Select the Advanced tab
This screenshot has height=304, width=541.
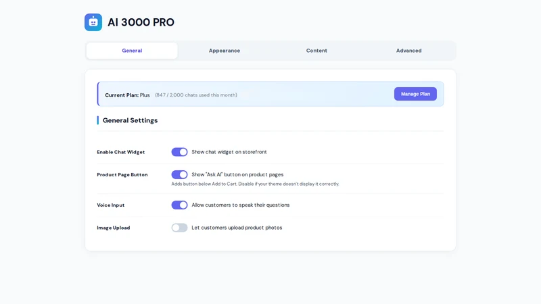point(409,51)
